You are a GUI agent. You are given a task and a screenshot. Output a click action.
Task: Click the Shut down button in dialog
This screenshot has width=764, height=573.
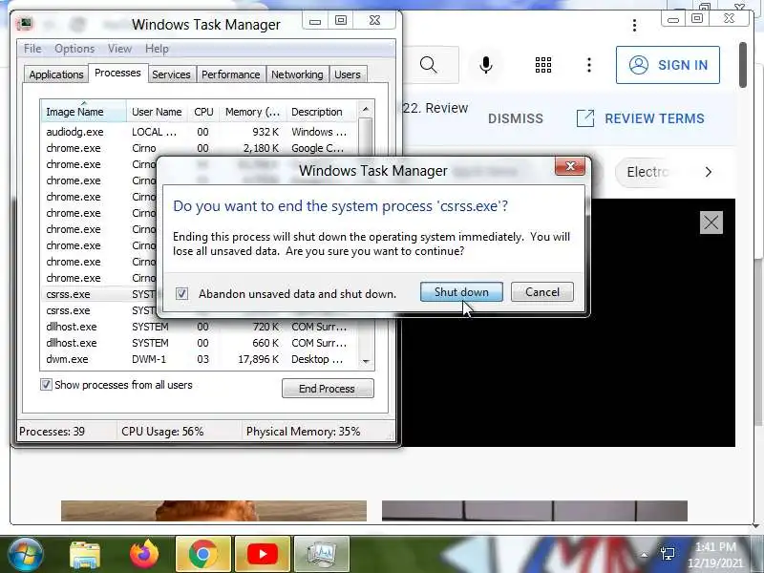pos(461,292)
